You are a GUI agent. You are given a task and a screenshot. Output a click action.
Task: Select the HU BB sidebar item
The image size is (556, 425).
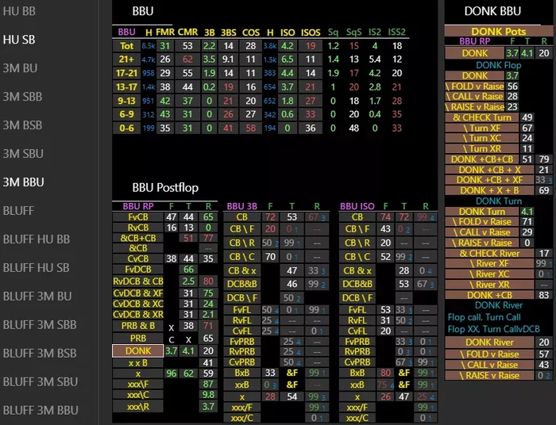click(x=19, y=11)
